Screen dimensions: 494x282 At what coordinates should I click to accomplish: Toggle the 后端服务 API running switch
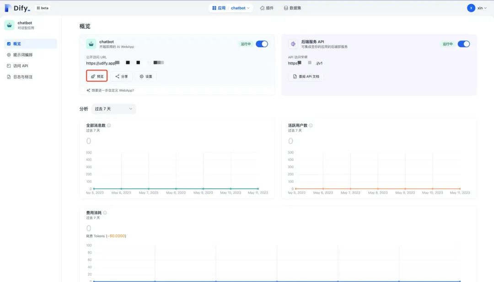click(x=464, y=44)
